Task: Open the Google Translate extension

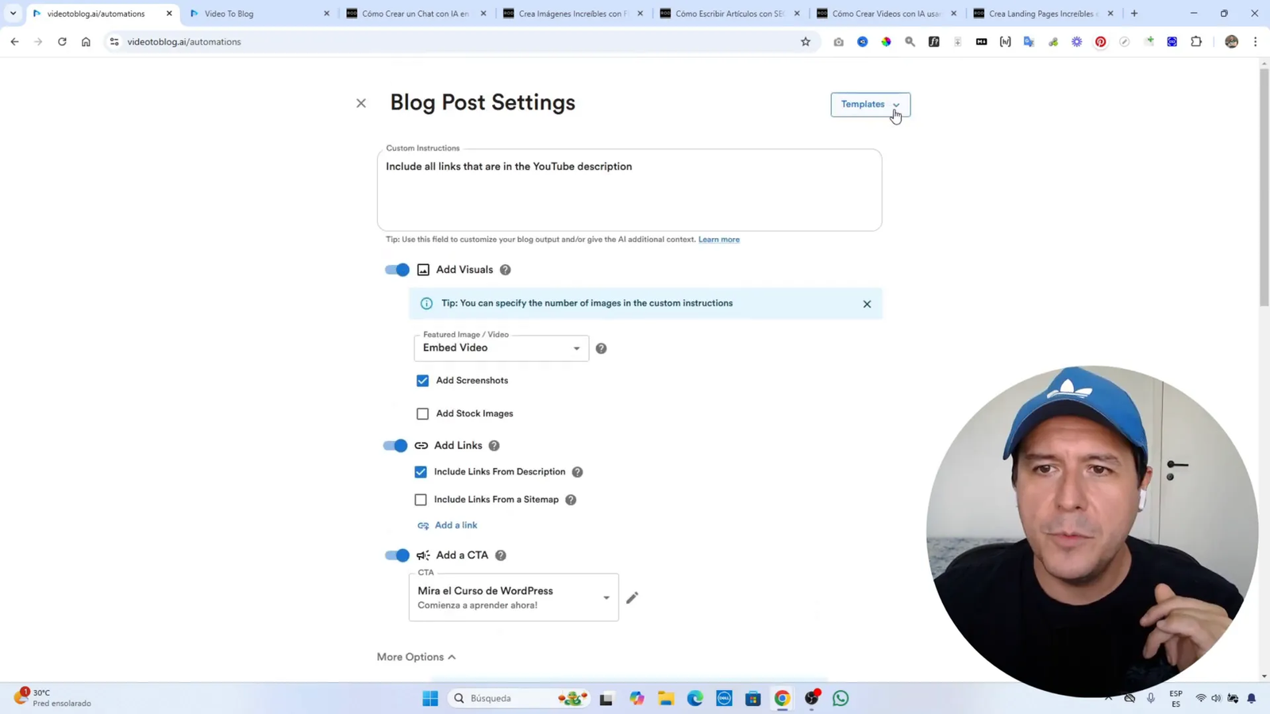Action: (1027, 41)
